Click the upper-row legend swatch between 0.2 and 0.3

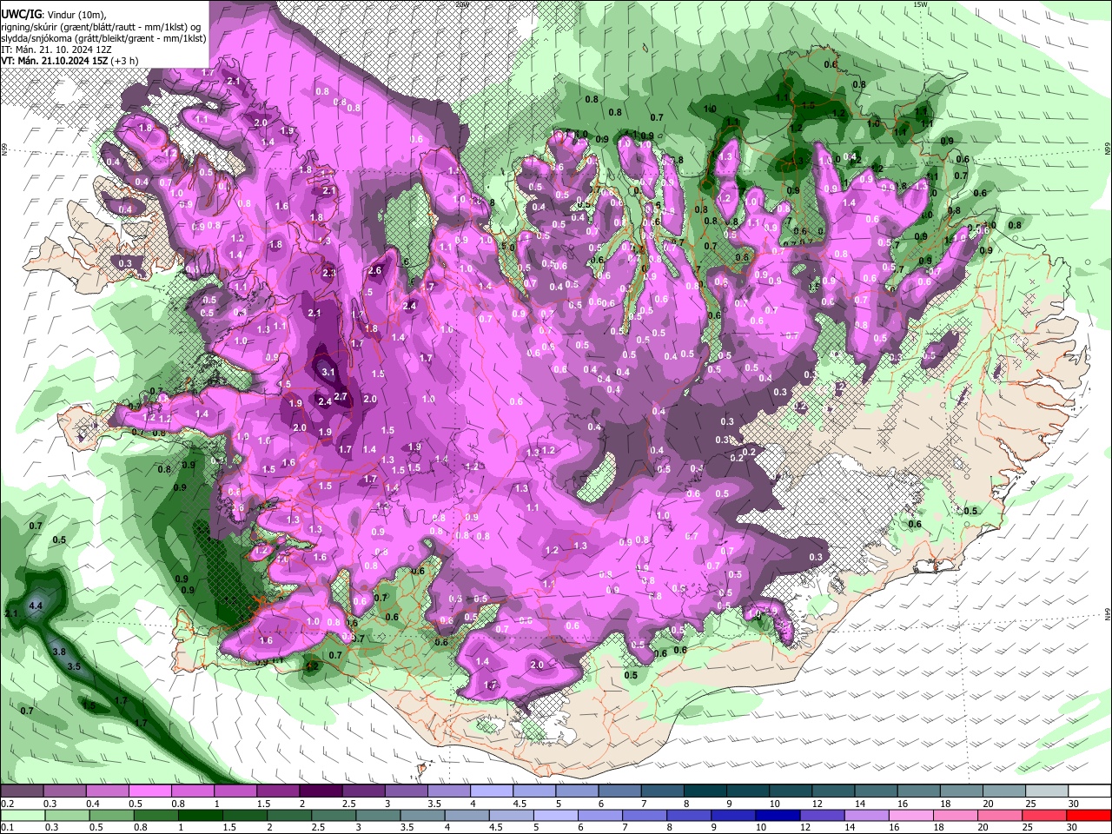pos(22,791)
